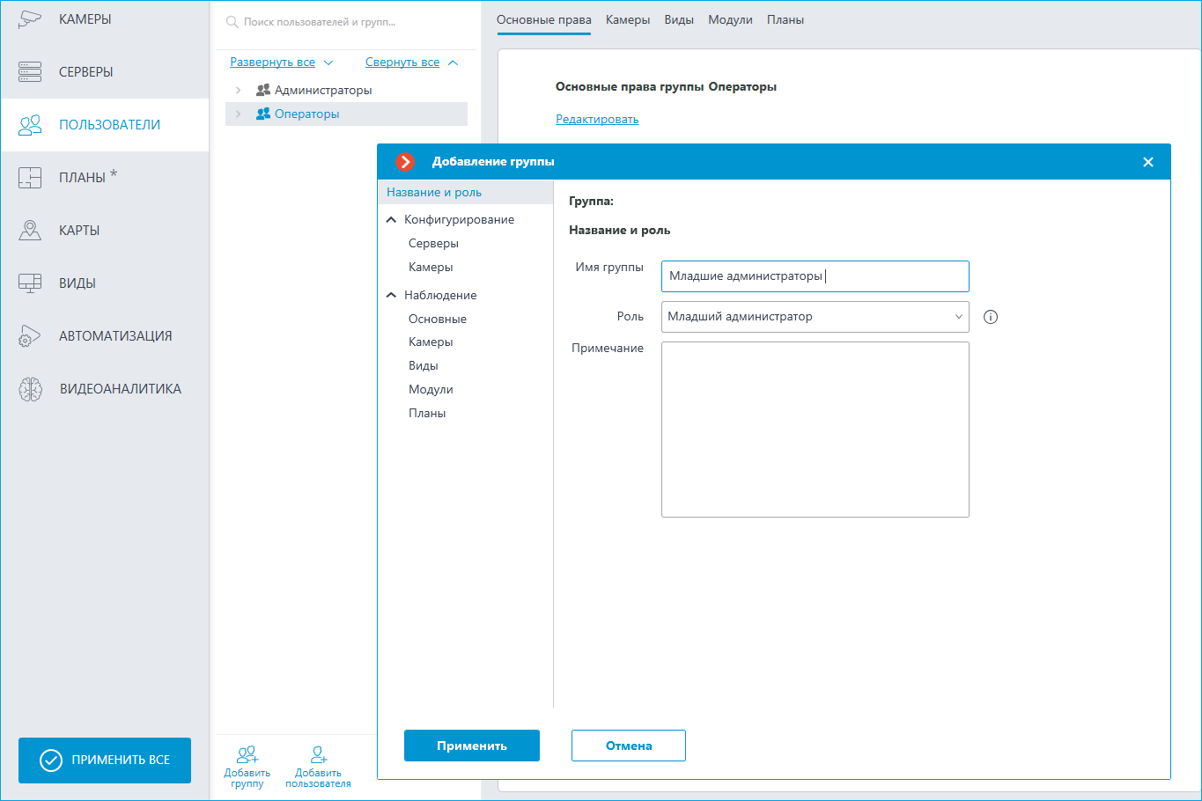Open Планы under Наблюдение
This screenshot has height=801, width=1202.
coord(427,414)
